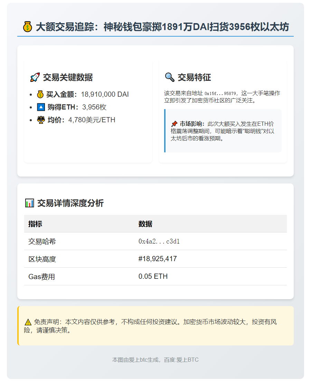Click the rocket icon beside 交易关键数据
Screen dimensions: 311x390
coord(35,77)
